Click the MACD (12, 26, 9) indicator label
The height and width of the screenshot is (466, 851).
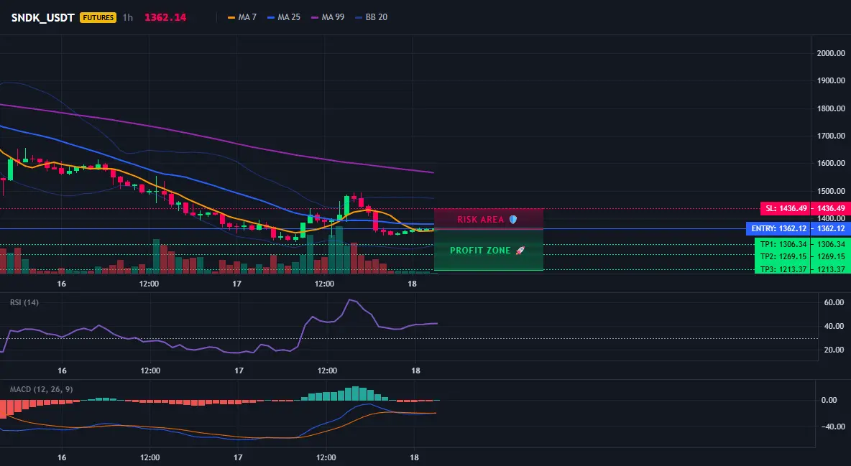pos(41,389)
